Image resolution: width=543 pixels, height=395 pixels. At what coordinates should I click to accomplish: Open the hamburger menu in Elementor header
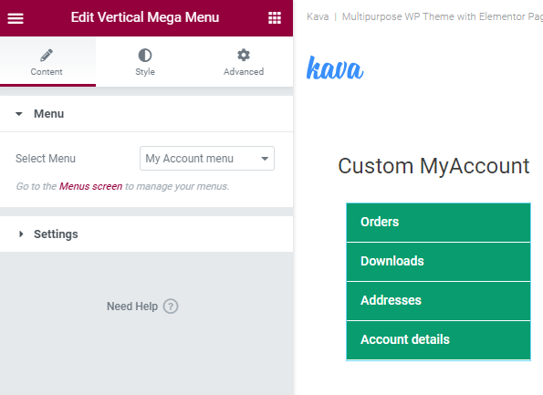click(x=16, y=18)
